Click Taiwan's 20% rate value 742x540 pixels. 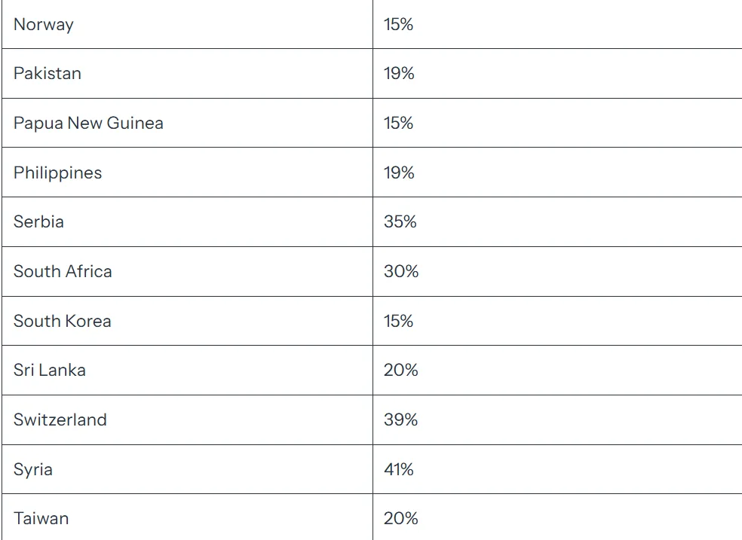pyautogui.click(x=400, y=518)
